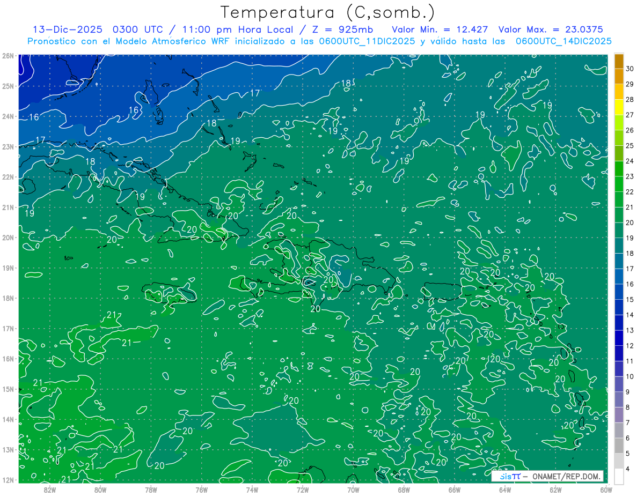Click the white swatch below 4 on scale

tap(619, 476)
